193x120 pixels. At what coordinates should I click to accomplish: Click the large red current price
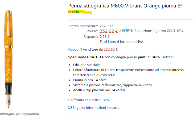tap(109, 31)
